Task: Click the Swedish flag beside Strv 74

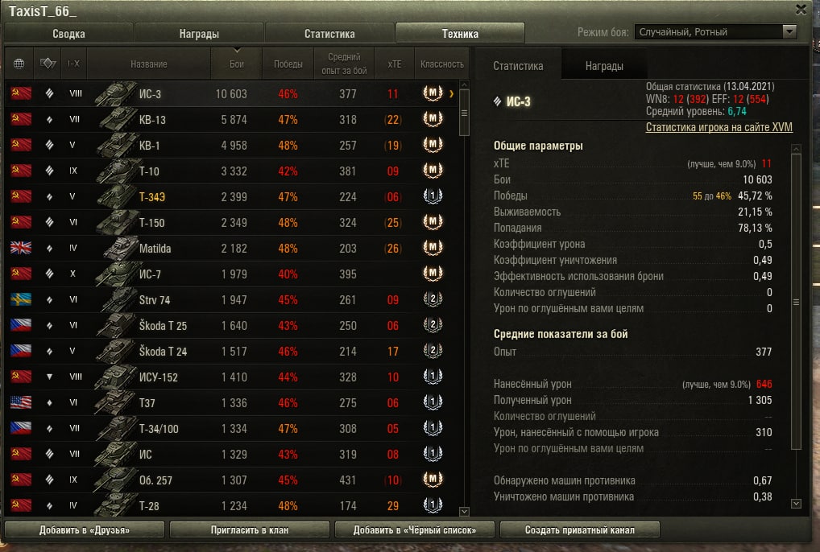Action: coord(21,299)
